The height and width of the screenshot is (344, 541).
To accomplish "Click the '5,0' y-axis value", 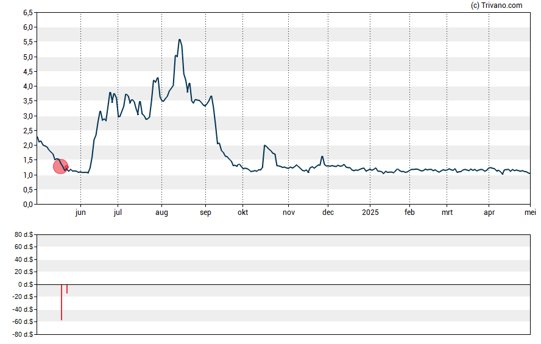I will tap(28, 57).
